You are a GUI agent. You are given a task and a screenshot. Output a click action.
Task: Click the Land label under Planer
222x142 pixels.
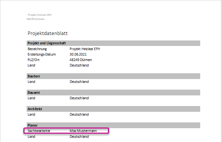[31, 137]
